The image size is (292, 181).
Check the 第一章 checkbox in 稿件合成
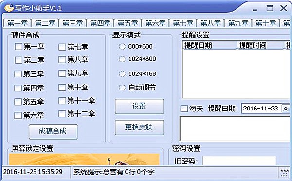coord(18,47)
